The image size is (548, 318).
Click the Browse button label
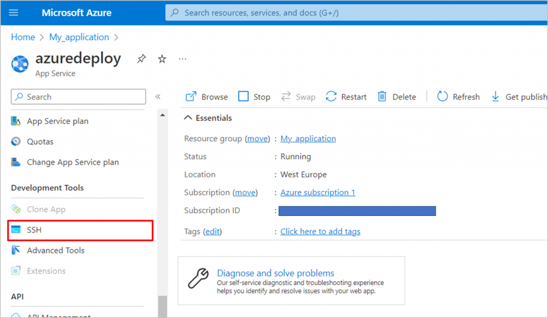pos(215,97)
